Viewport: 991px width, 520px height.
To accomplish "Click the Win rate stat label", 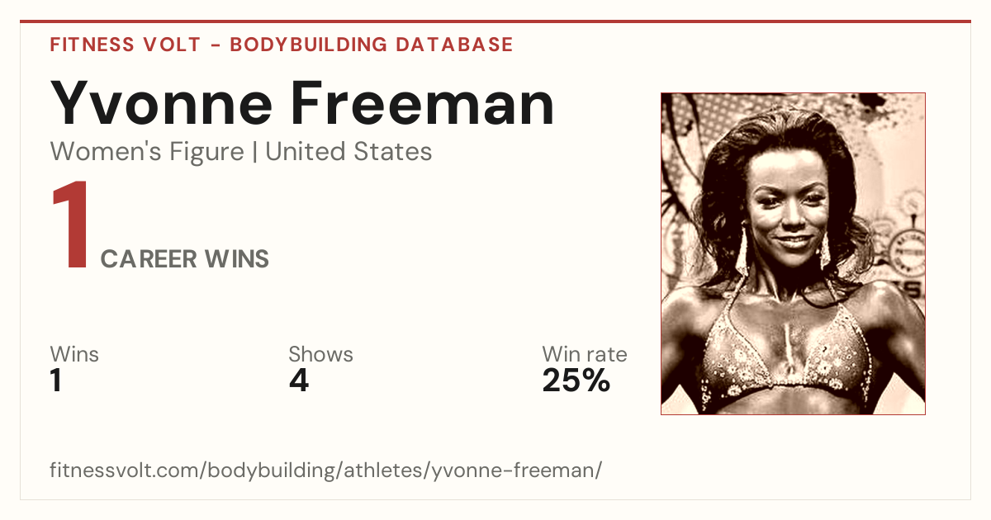I will click(585, 355).
